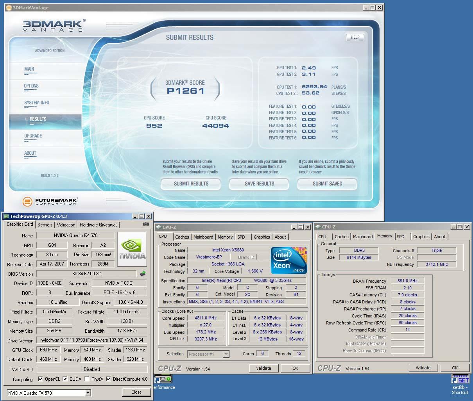Click the NVIDIA logo in GPU-Z

(133, 250)
